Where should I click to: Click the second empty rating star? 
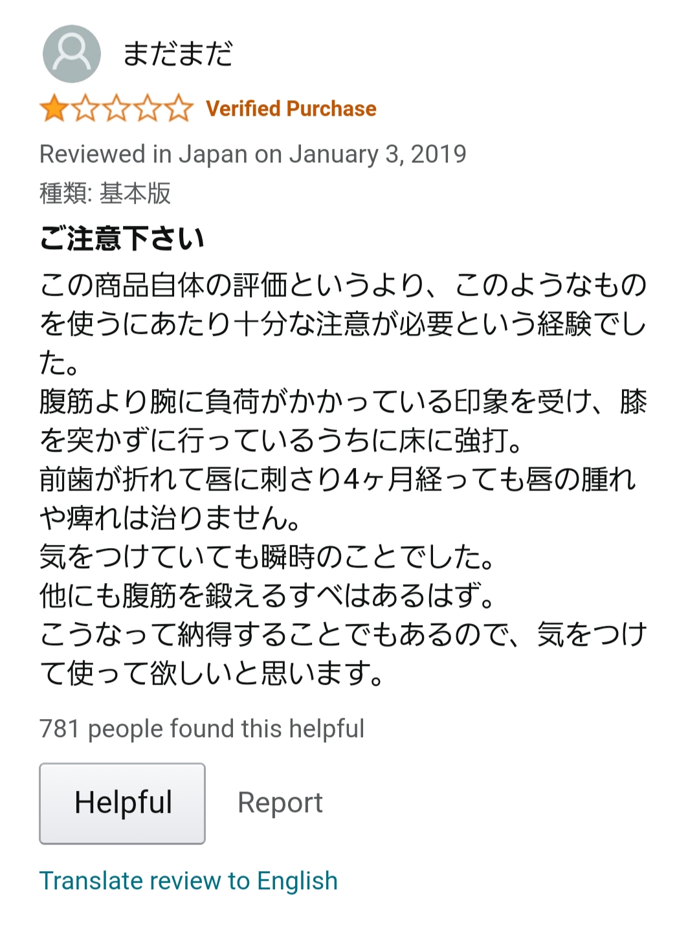(x=85, y=108)
